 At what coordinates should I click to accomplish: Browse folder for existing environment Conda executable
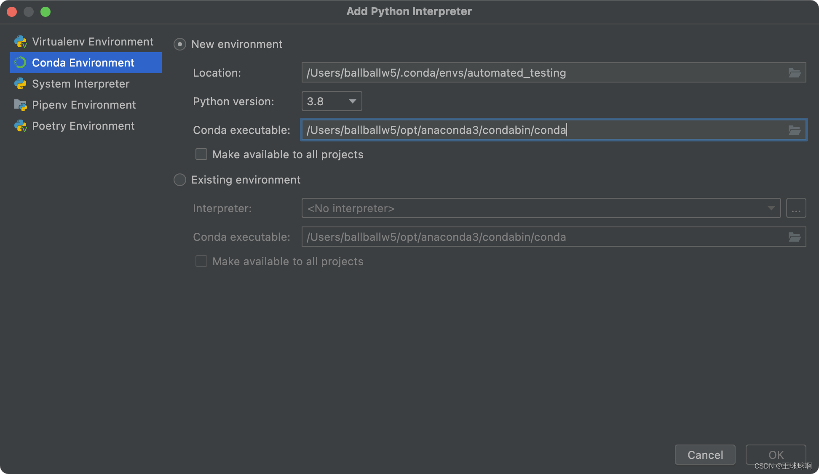(x=795, y=237)
